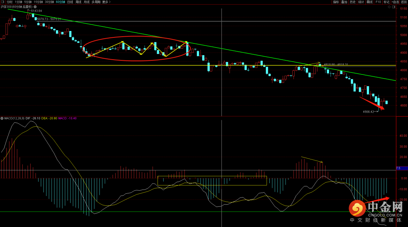Screen dimensions: 408x227
Task: Switch to the 周线 weekly chart
Action: (79, 2)
